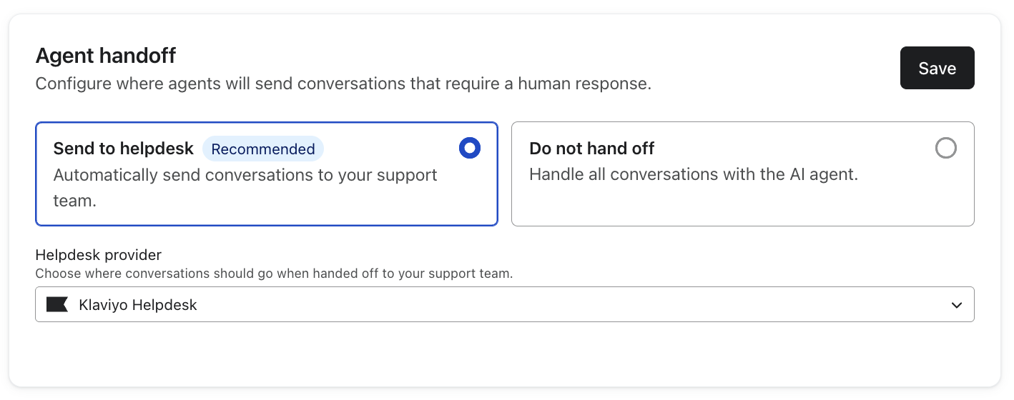The image size is (1014, 400).
Task: Click the Klaviyo flag logo icon
Action: (56, 305)
